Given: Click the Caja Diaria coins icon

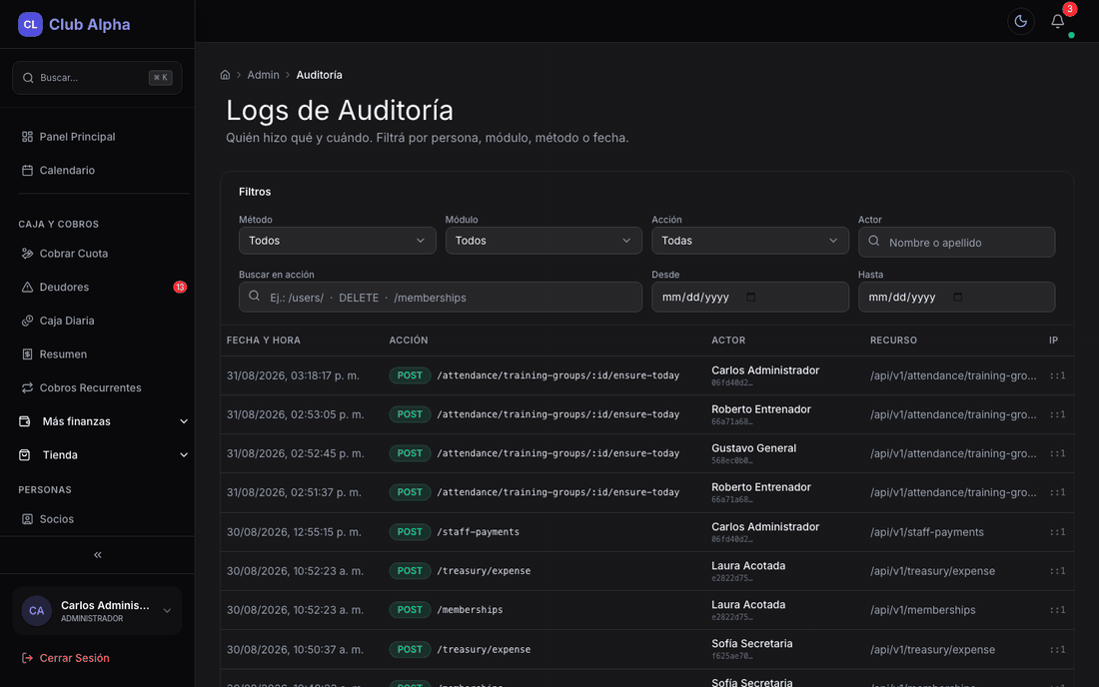Looking at the screenshot, I should 27,321.
